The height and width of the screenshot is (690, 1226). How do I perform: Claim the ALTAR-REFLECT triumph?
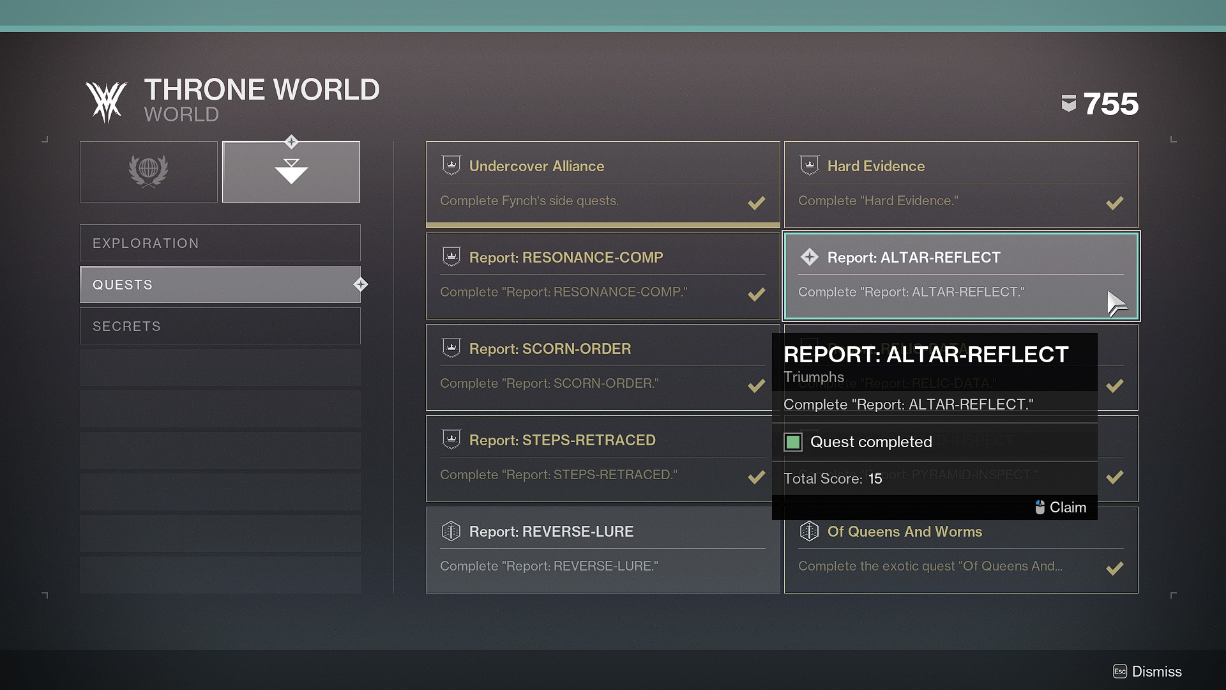pos(1061,507)
